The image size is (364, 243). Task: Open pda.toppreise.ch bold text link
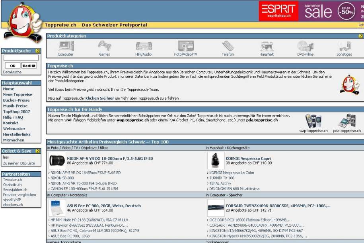click(262, 120)
